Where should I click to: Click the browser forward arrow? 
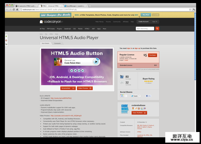point(10,9)
